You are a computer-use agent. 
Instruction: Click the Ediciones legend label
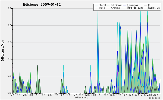point(117,5)
